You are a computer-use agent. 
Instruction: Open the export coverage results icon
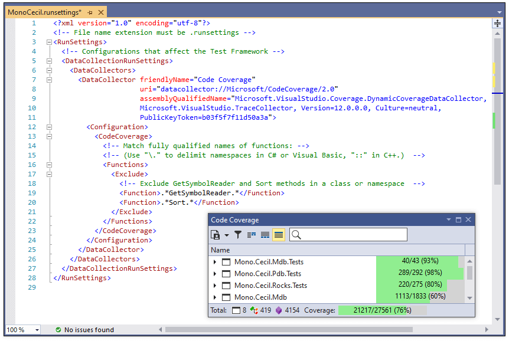215,234
